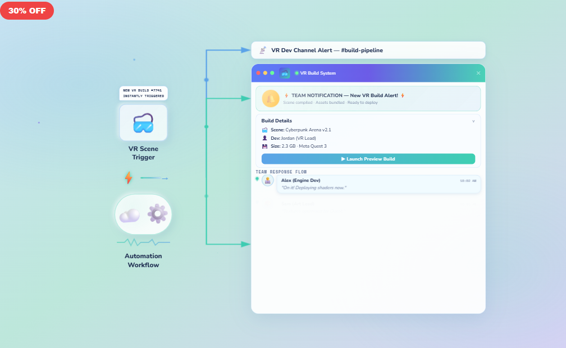Click the VR headset icon in the title bar

click(x=285, y=74)
